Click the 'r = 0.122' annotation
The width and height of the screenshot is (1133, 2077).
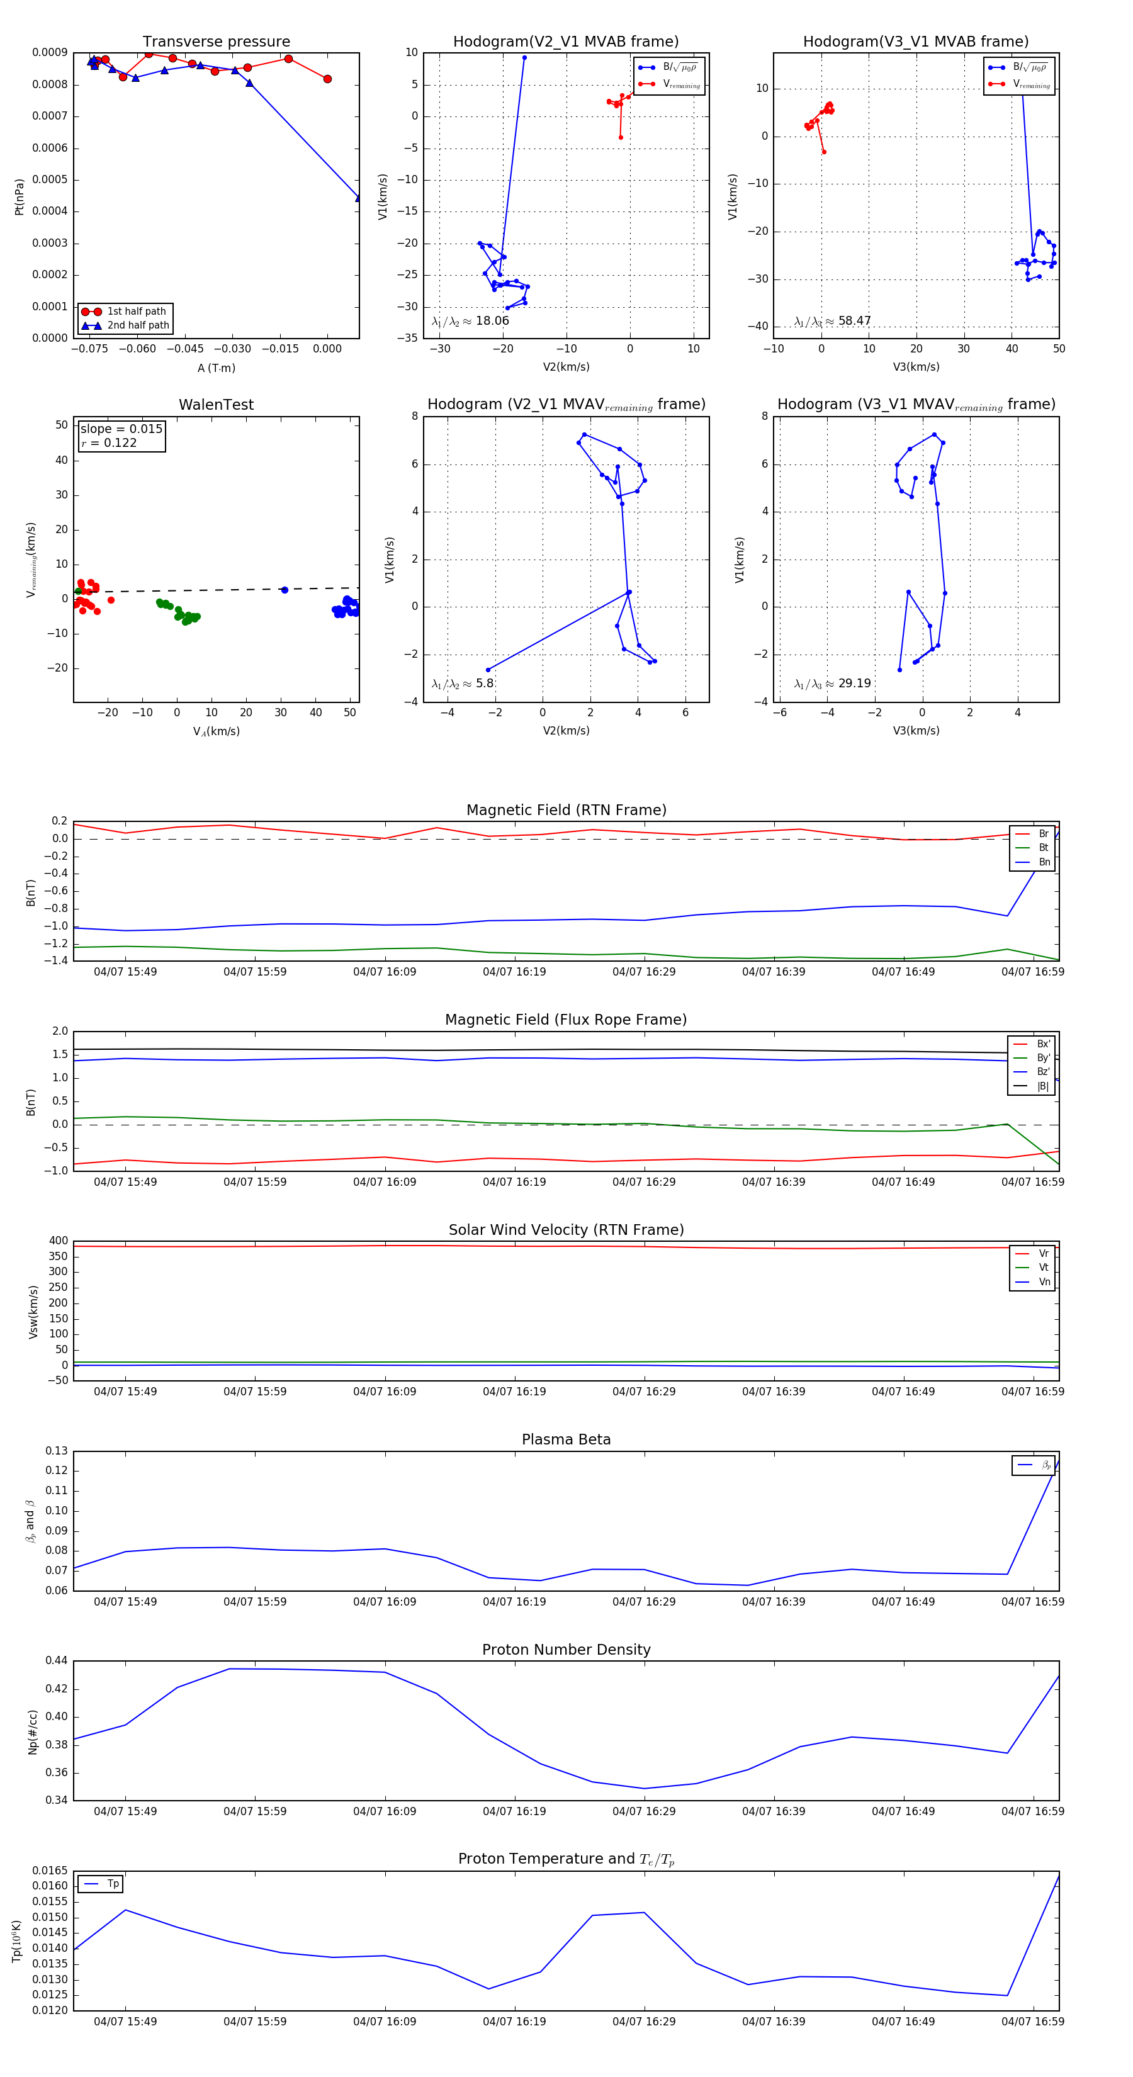click(x=109, y=442)
